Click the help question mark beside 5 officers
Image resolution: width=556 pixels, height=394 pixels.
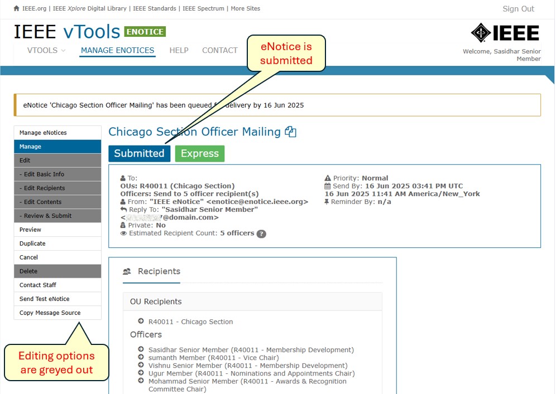pos(261,234)
